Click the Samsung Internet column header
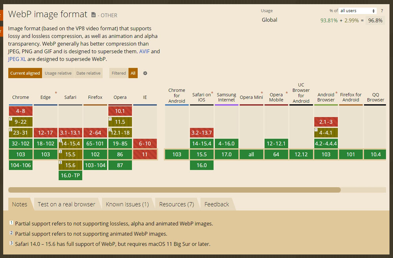This screenshot has width=393, height=258. (226, 97)
